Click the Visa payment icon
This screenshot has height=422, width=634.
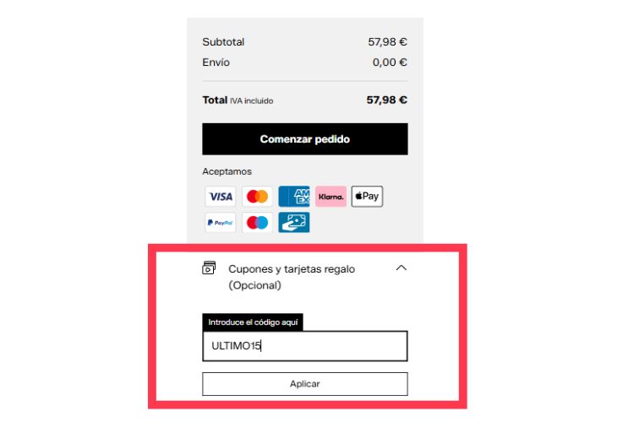[221, 197]
